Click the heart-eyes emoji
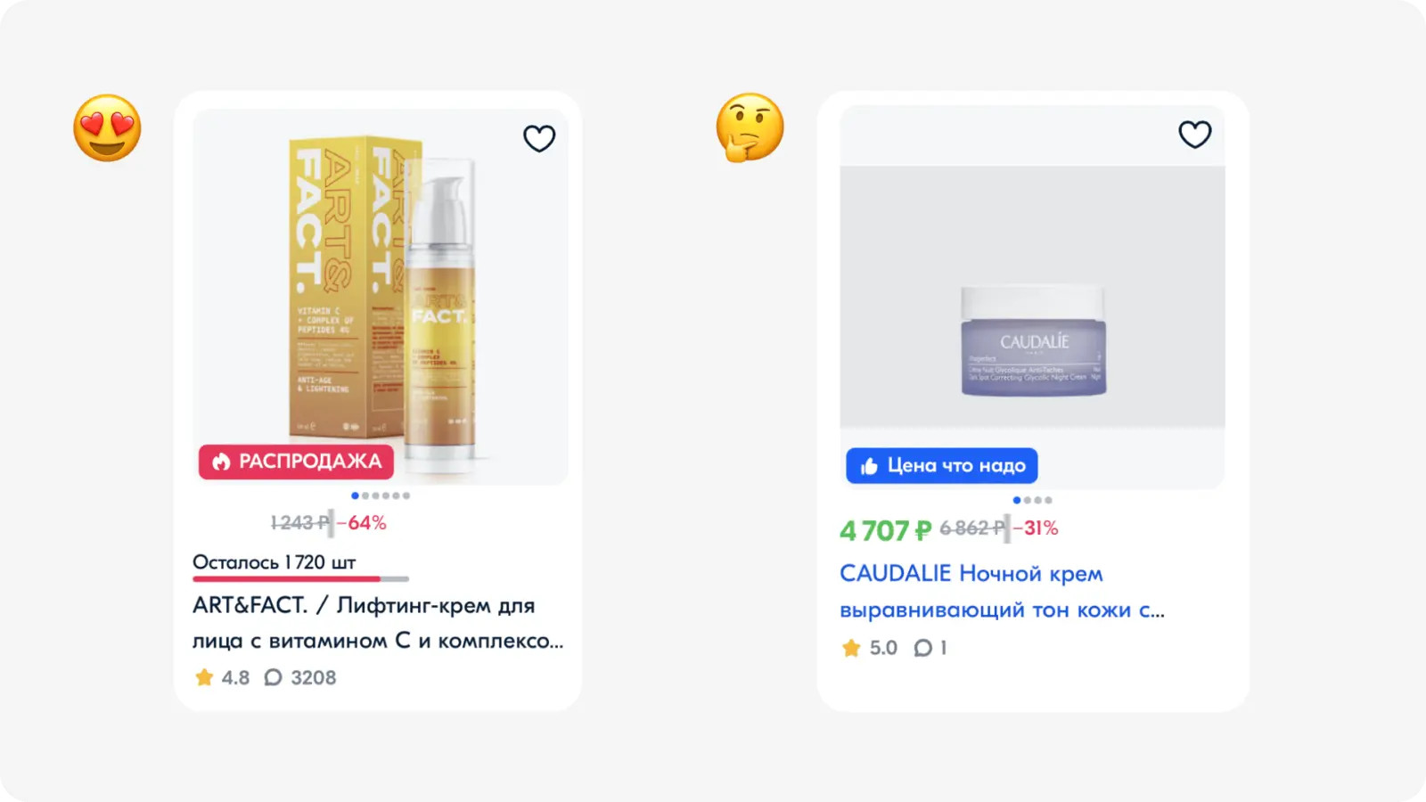 [107, 128]
